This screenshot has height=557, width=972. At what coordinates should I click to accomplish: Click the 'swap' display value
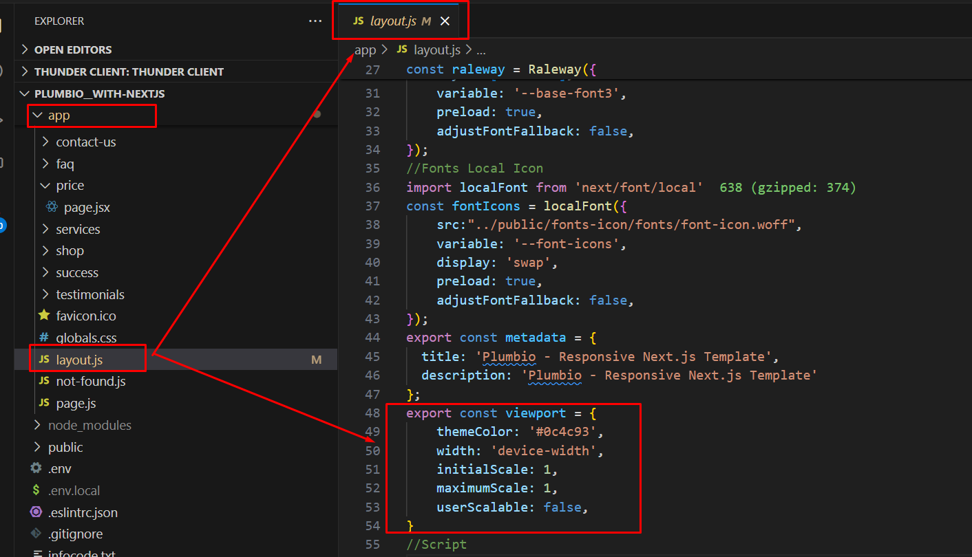pos(529,263)
